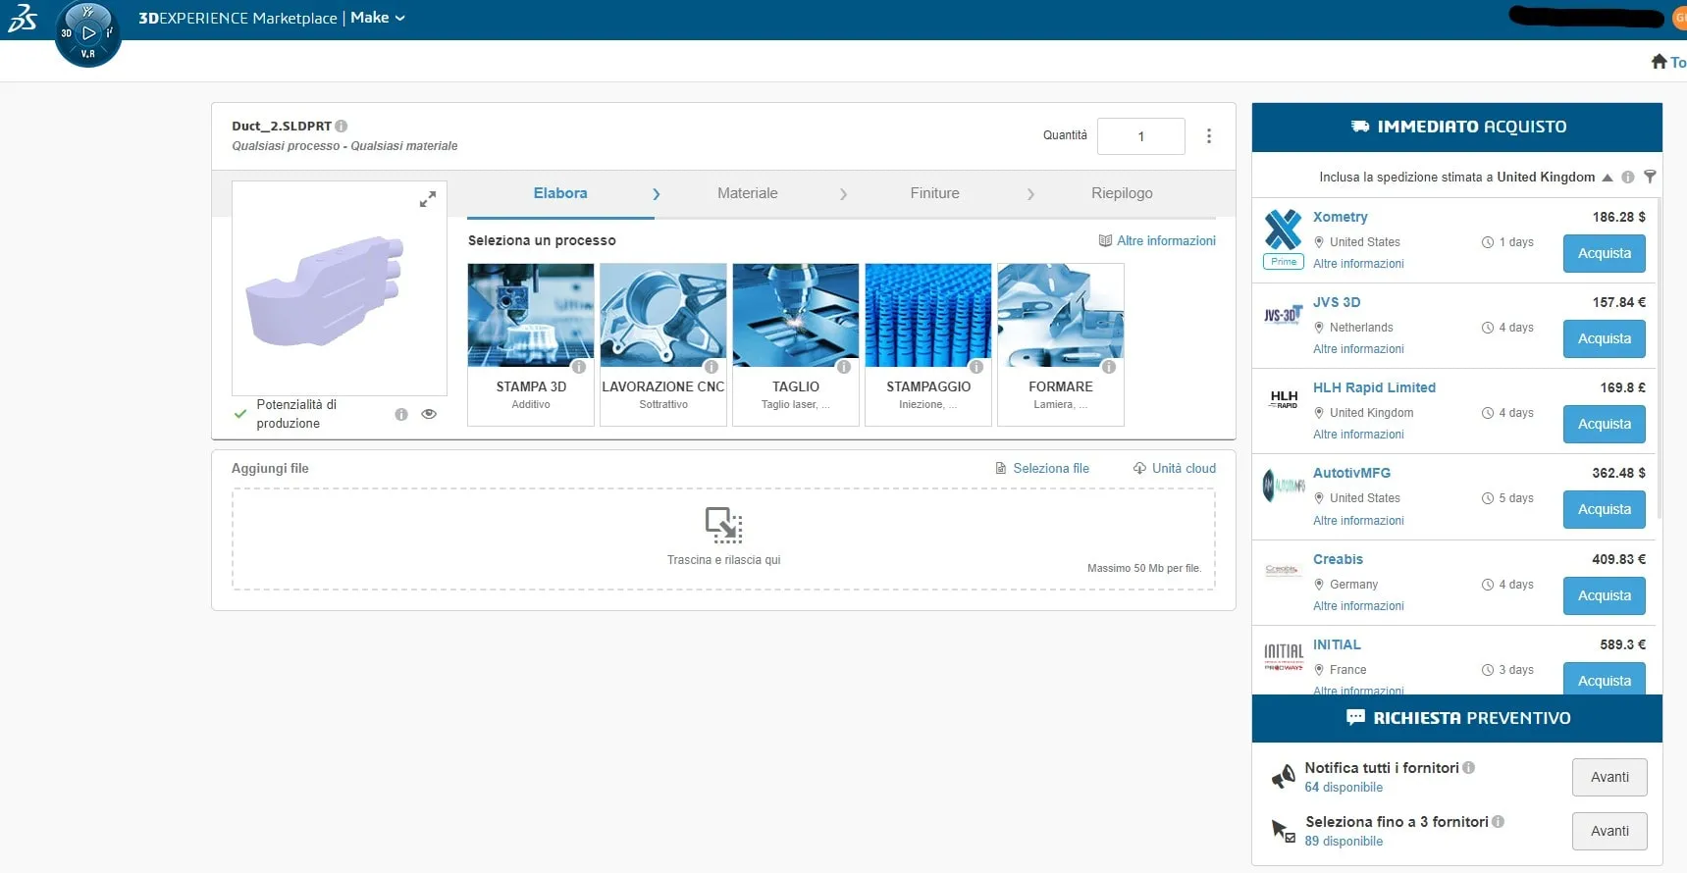Switch to the Riepilogo tab
This screenshot has height=873, width=1687.
pyautogui.click(x=1122, y=193)
